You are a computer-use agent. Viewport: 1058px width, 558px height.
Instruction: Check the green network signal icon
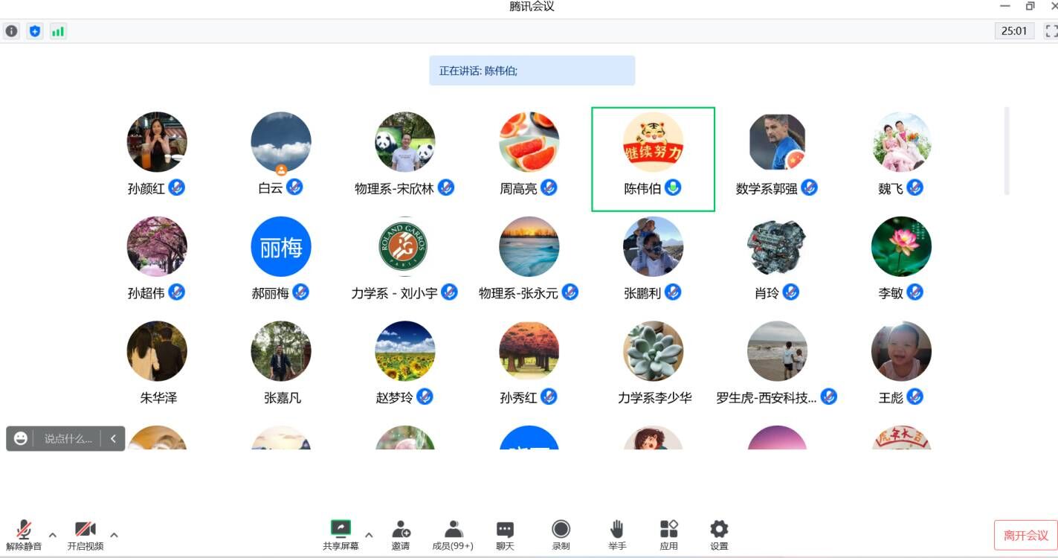(58, 31)
